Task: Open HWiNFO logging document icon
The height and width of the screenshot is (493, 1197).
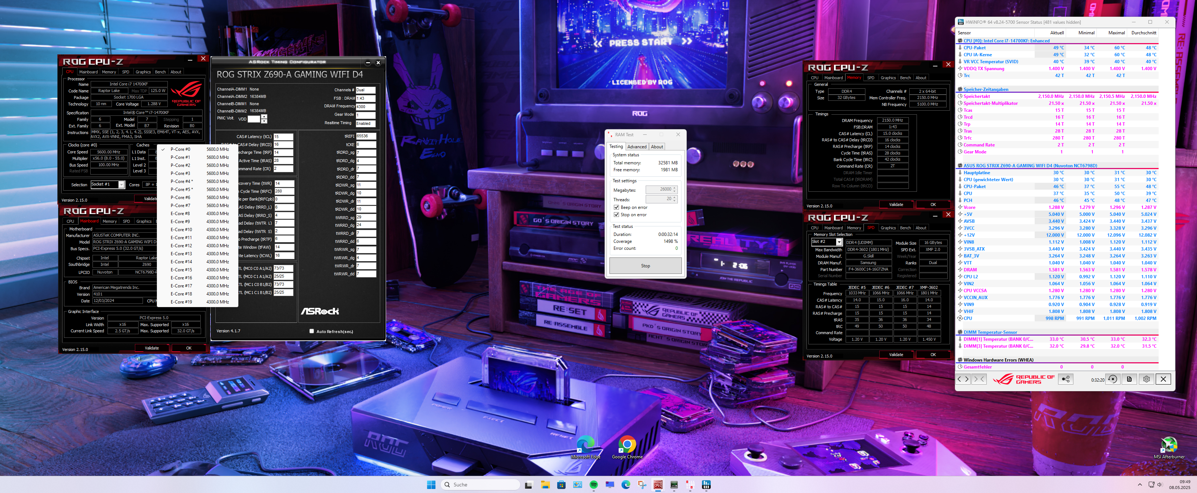Action: pyautogui.click(x=1130, y=379)
